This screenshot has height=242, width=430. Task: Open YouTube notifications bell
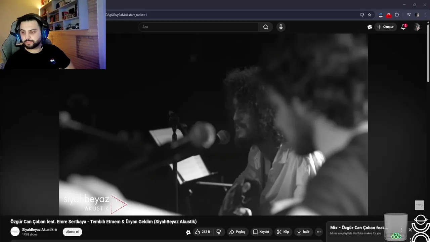403,27
